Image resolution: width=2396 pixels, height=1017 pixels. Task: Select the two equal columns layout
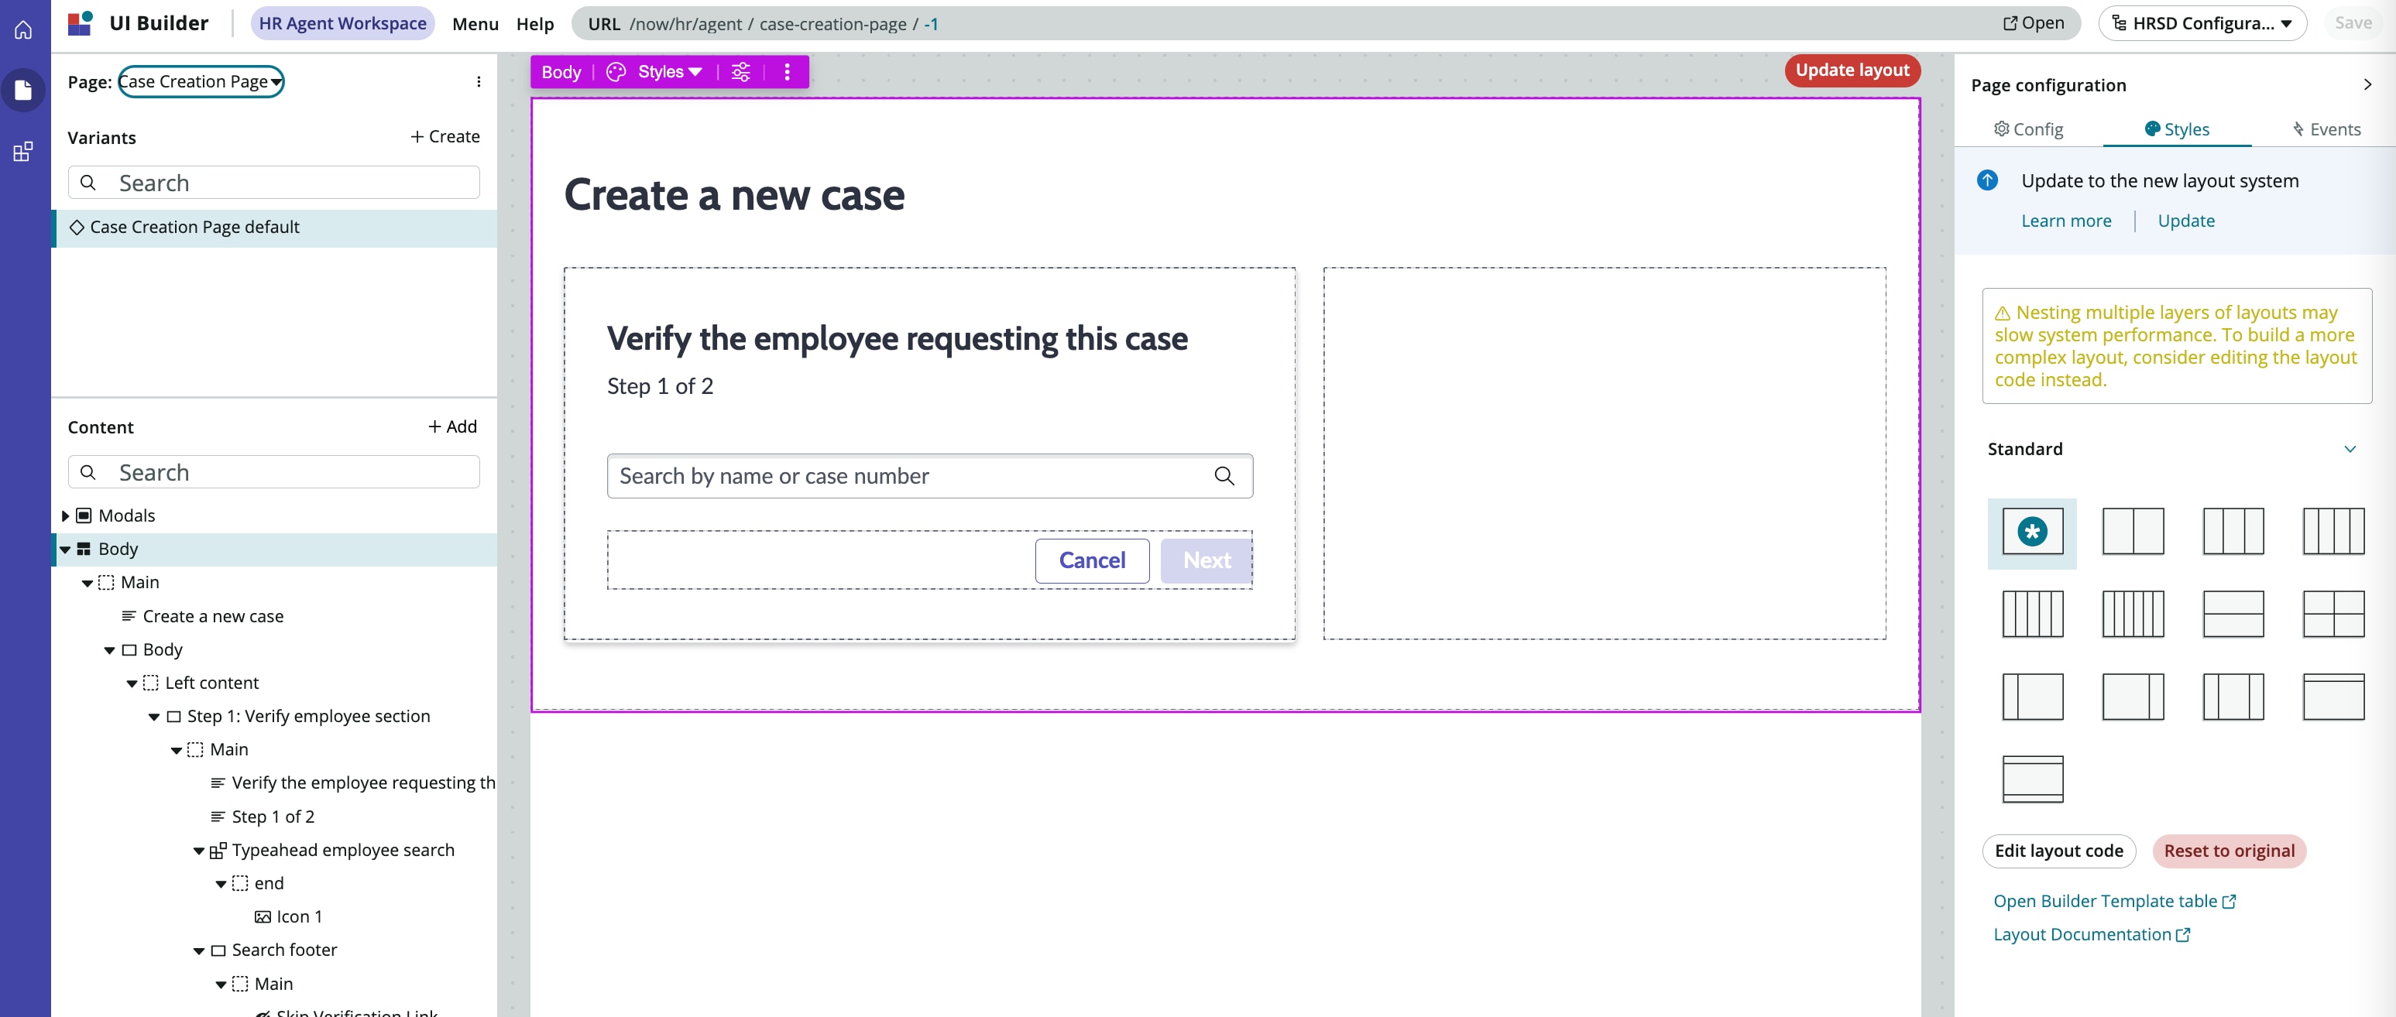click(x=2132, y=531)
